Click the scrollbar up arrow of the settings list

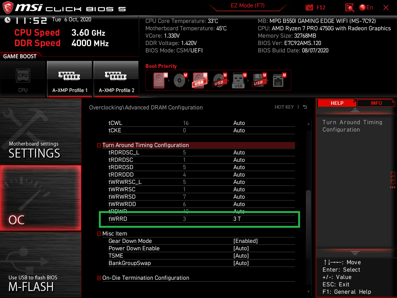pos(308,124)
